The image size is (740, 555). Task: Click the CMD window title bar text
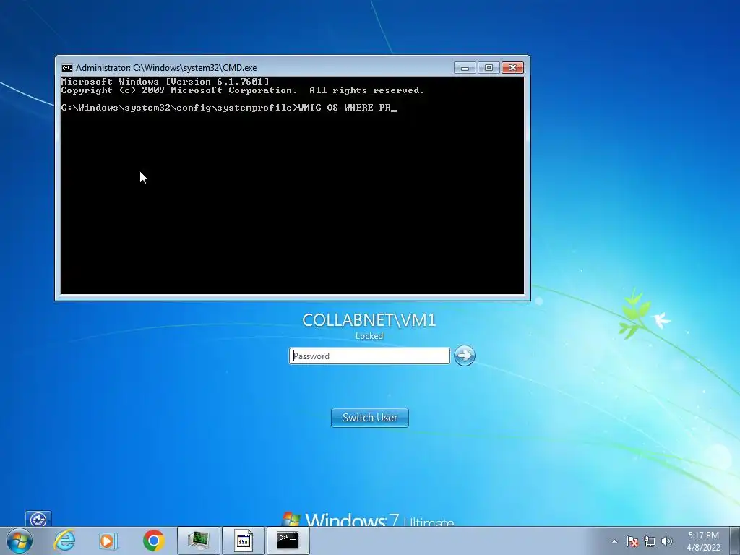(x=166, y=68)
